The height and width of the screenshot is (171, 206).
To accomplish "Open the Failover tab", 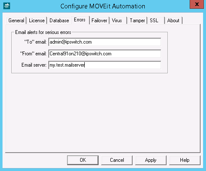I will (x=99, y=21).
